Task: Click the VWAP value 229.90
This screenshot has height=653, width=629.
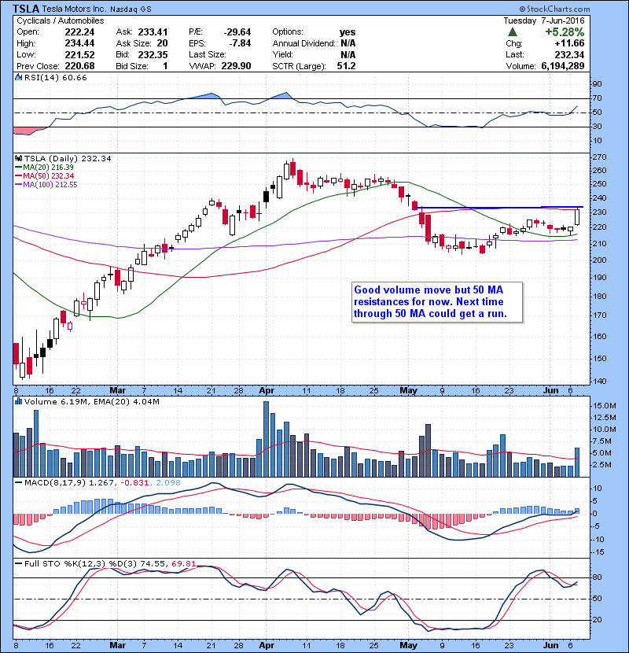Action: [x=236, y=66]
